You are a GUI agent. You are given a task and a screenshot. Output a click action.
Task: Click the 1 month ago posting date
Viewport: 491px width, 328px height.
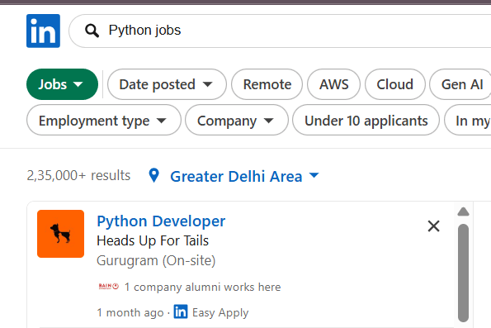130,312
